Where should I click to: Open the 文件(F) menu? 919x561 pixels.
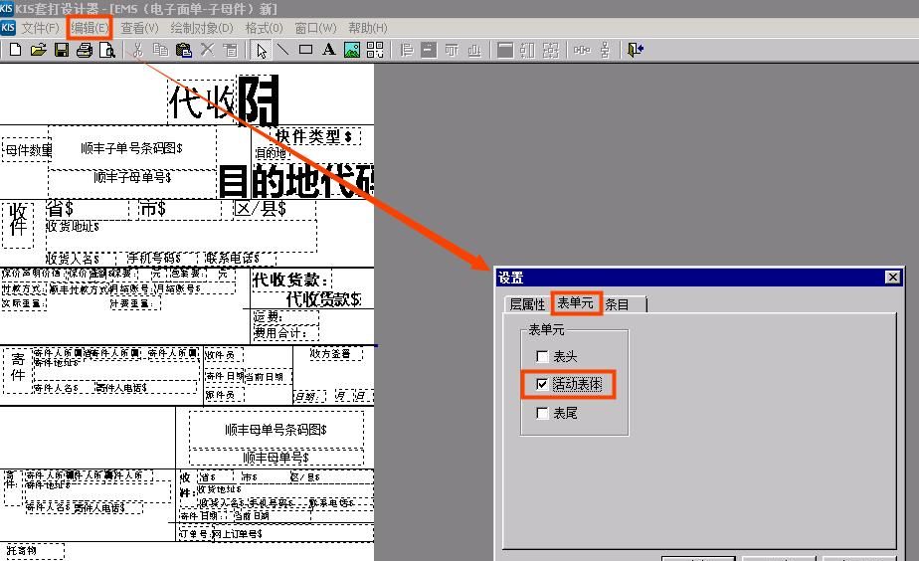click(41, 28)
